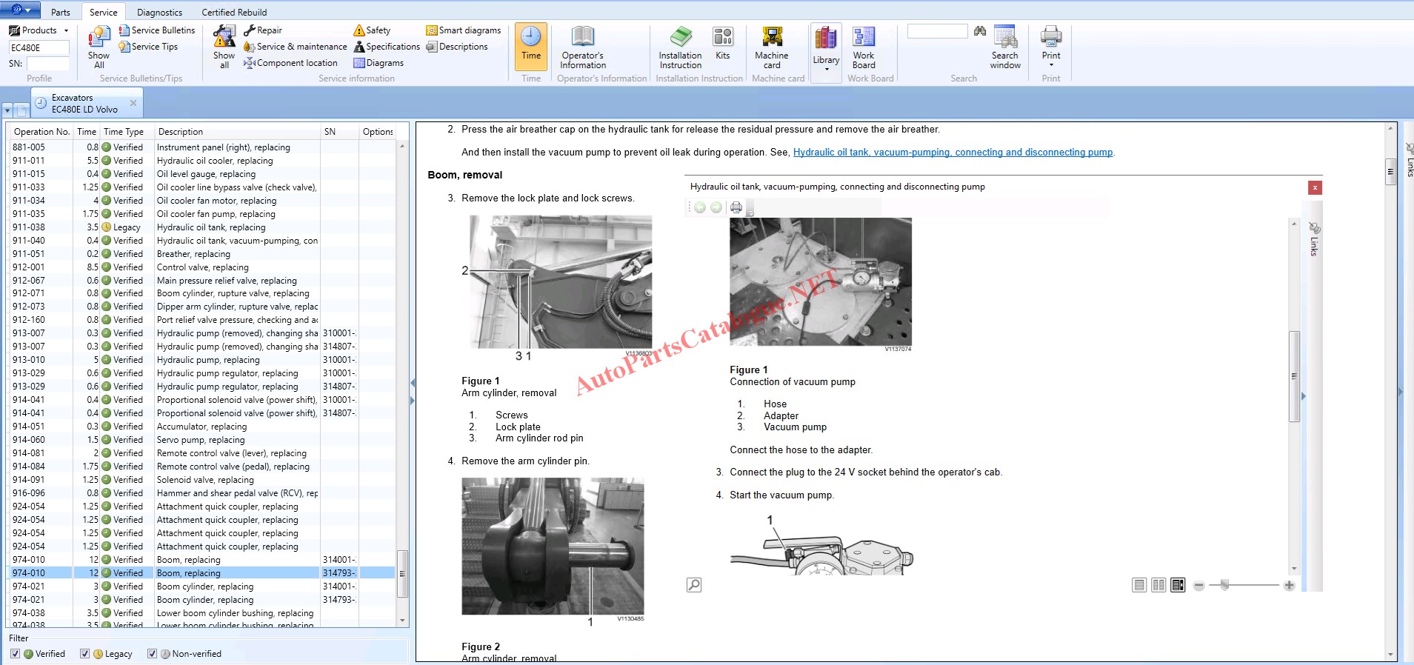Expand the Products dropdown

(x=66, y=31)
